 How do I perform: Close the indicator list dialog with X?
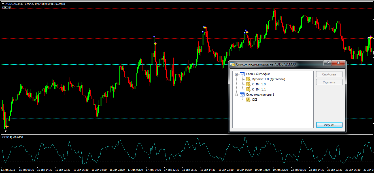pyautogui.click(x=338, y=63)
